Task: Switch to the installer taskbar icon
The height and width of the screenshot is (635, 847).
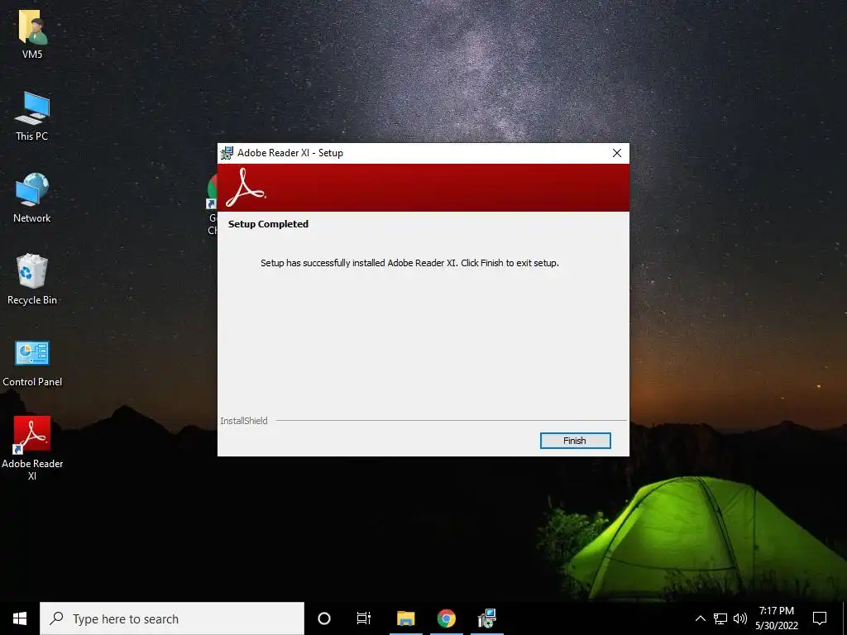Action: pyautogui.click(x=486, y=618)
